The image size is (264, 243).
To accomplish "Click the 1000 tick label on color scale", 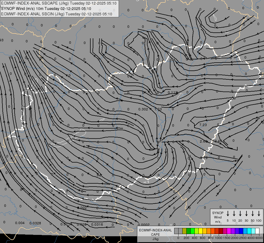I will pos(218,238).
